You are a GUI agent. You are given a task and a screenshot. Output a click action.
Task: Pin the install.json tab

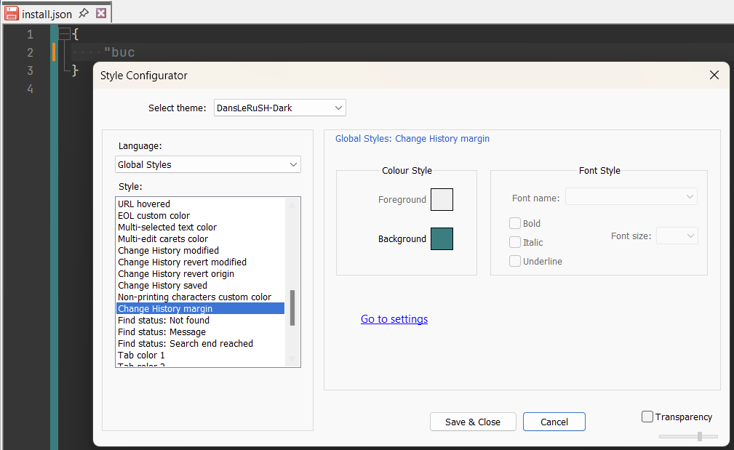click(84, 13)
